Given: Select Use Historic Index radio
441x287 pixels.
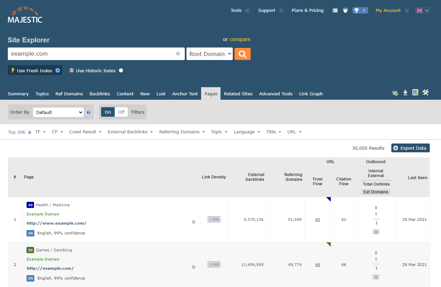Looking at the screenshot, I should click(x=121, y=71).
